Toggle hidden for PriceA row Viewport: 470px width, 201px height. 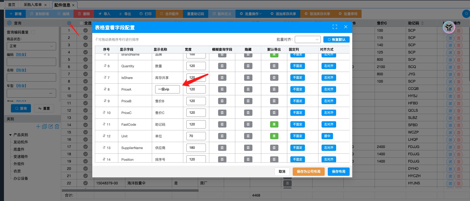[x=248, y=89]
